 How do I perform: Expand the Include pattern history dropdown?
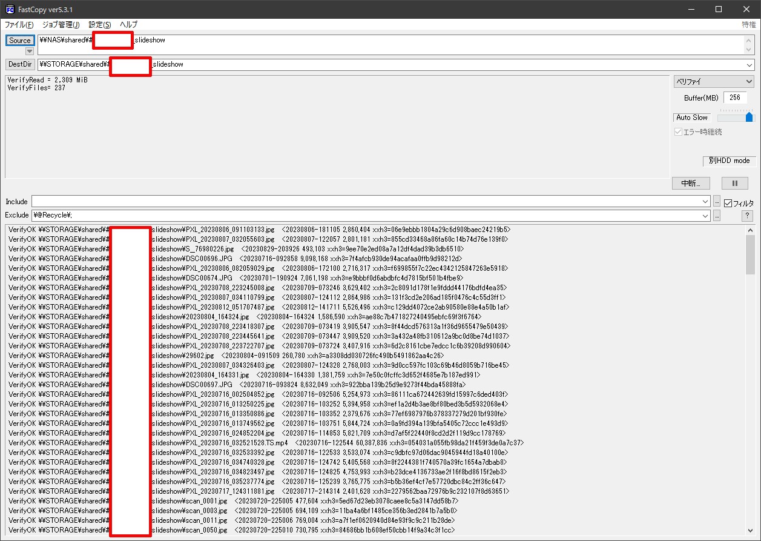click(x=705, y=201)
